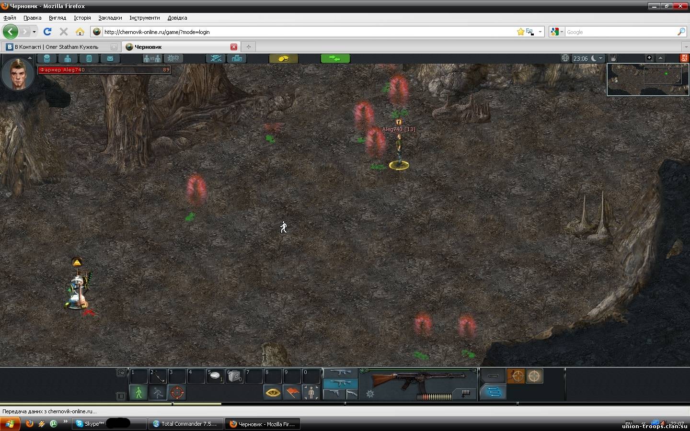Open the Закладки menu

[110, 18]
